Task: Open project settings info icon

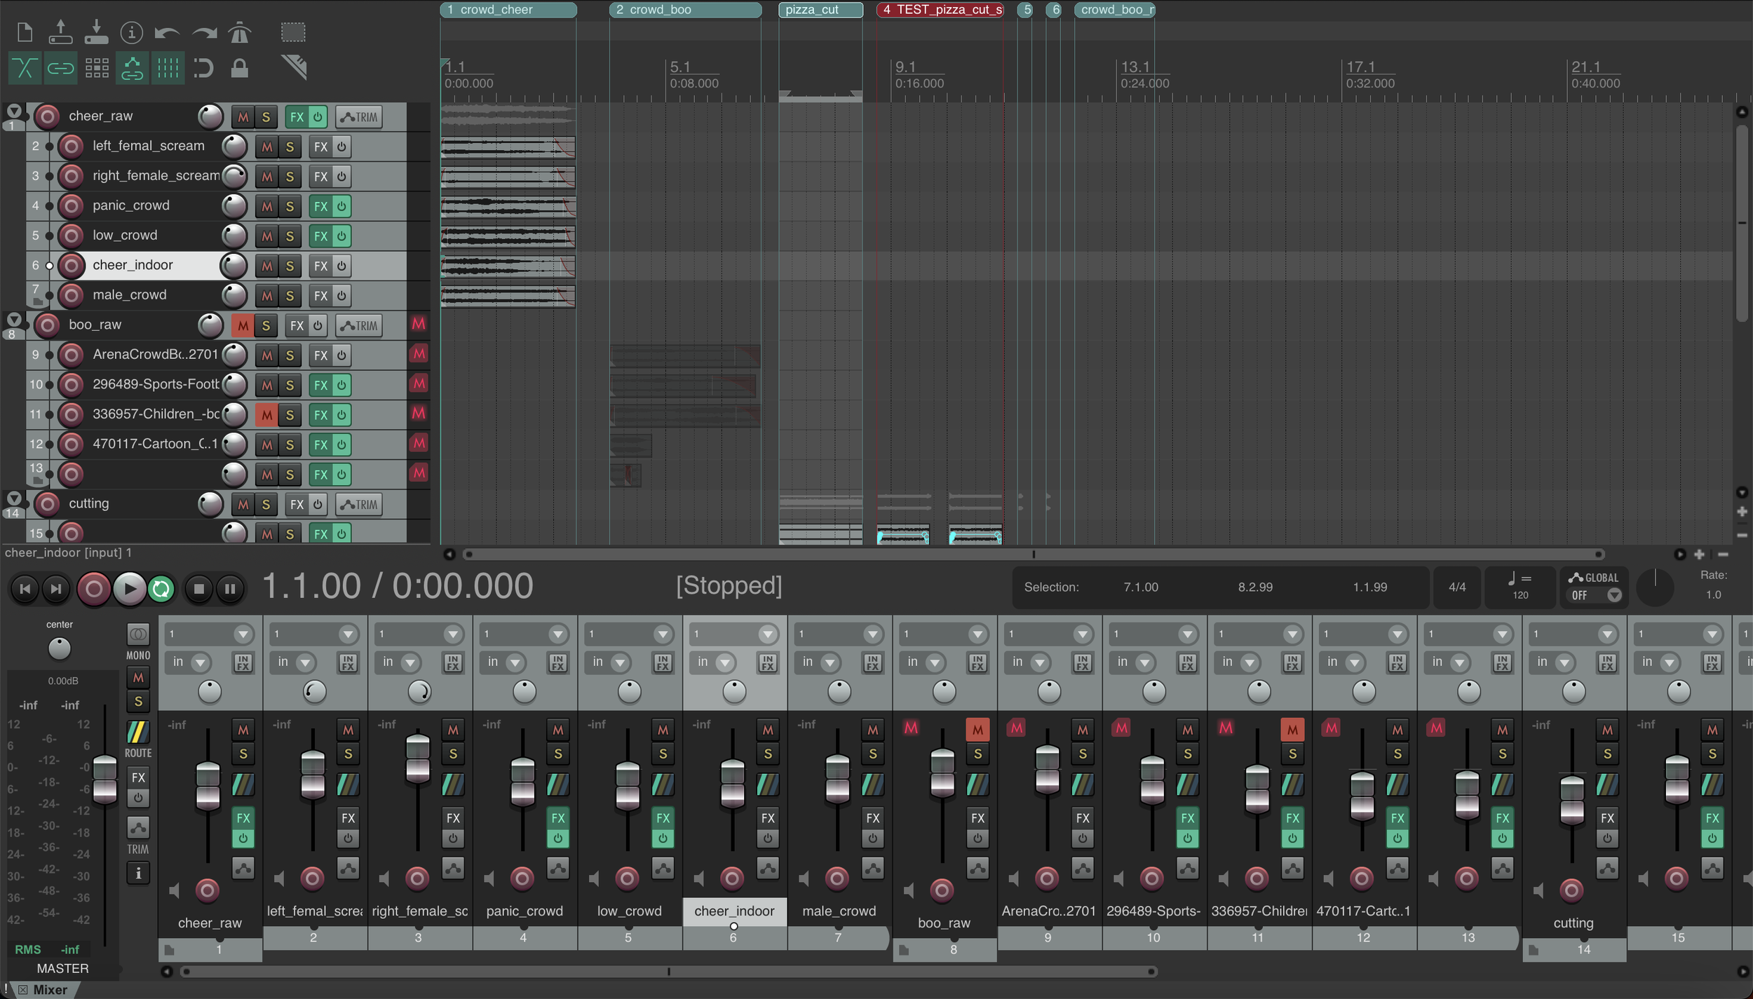Action: (131, 32)
